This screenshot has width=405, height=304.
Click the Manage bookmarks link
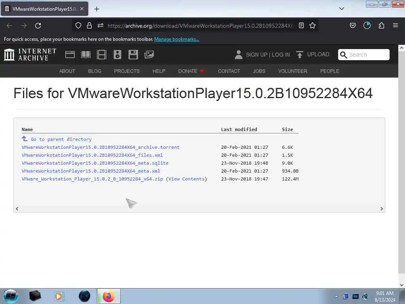(x=177, y=39)
